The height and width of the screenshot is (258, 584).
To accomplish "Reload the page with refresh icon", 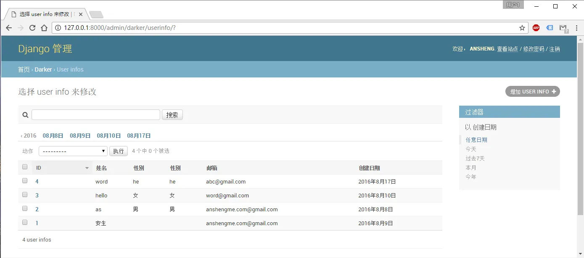I will tap(32, 28).
